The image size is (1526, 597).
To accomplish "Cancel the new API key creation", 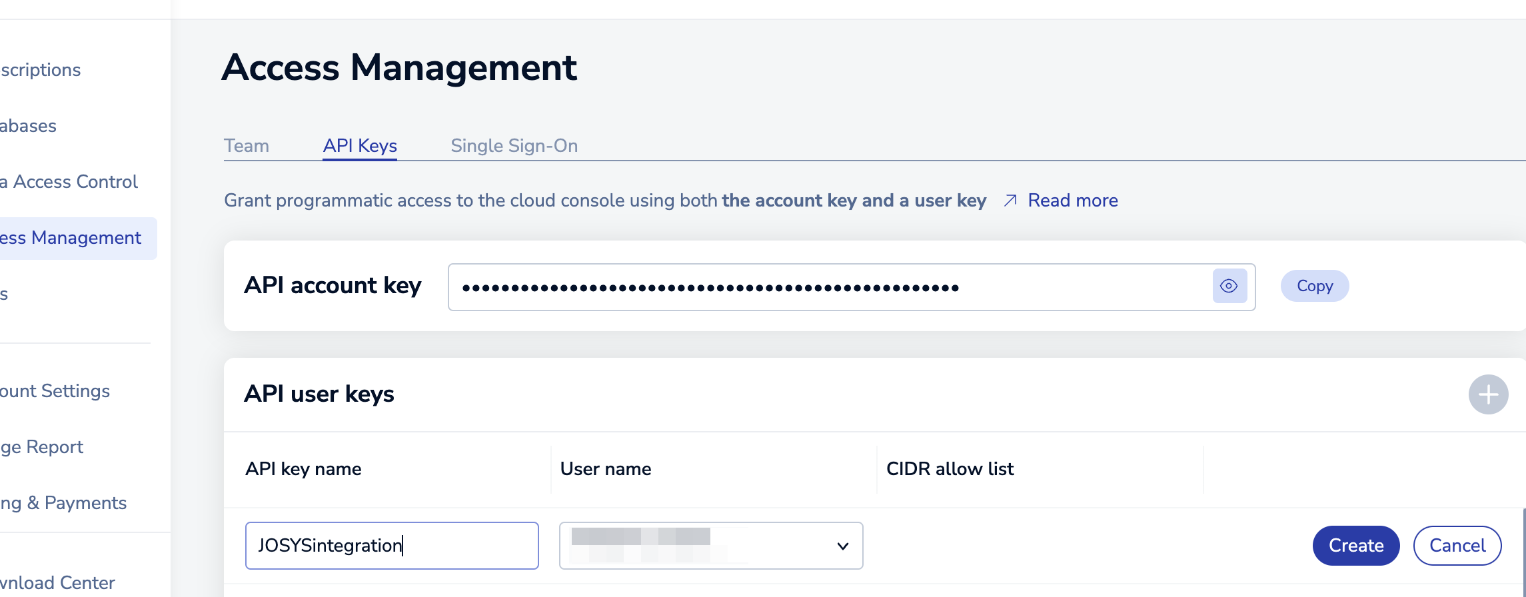I will click(1457, 546).
